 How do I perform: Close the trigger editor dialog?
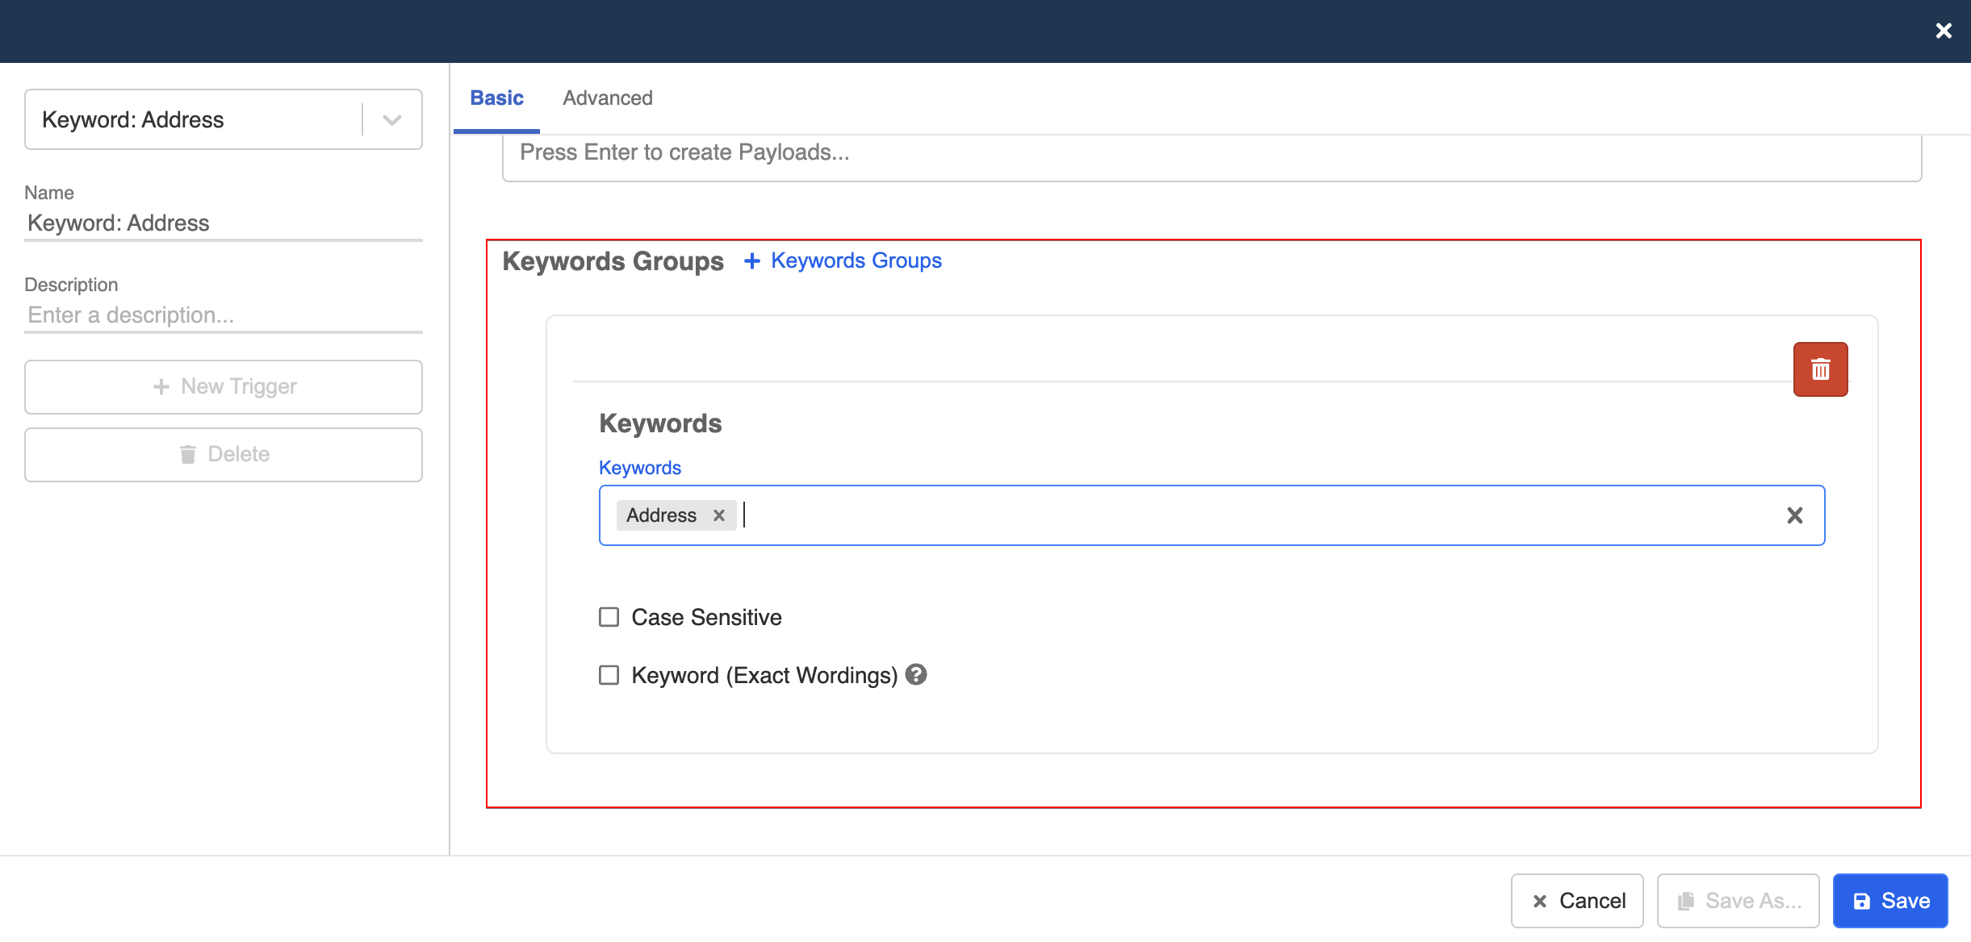1944,31
